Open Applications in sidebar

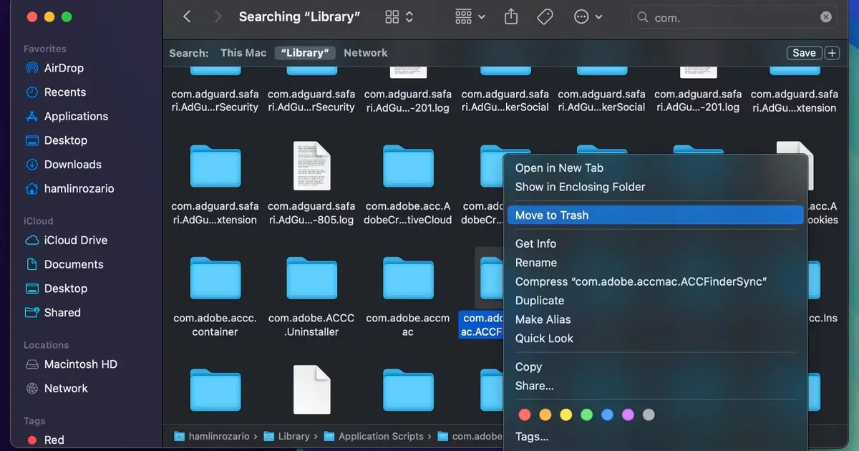[76, 116]
